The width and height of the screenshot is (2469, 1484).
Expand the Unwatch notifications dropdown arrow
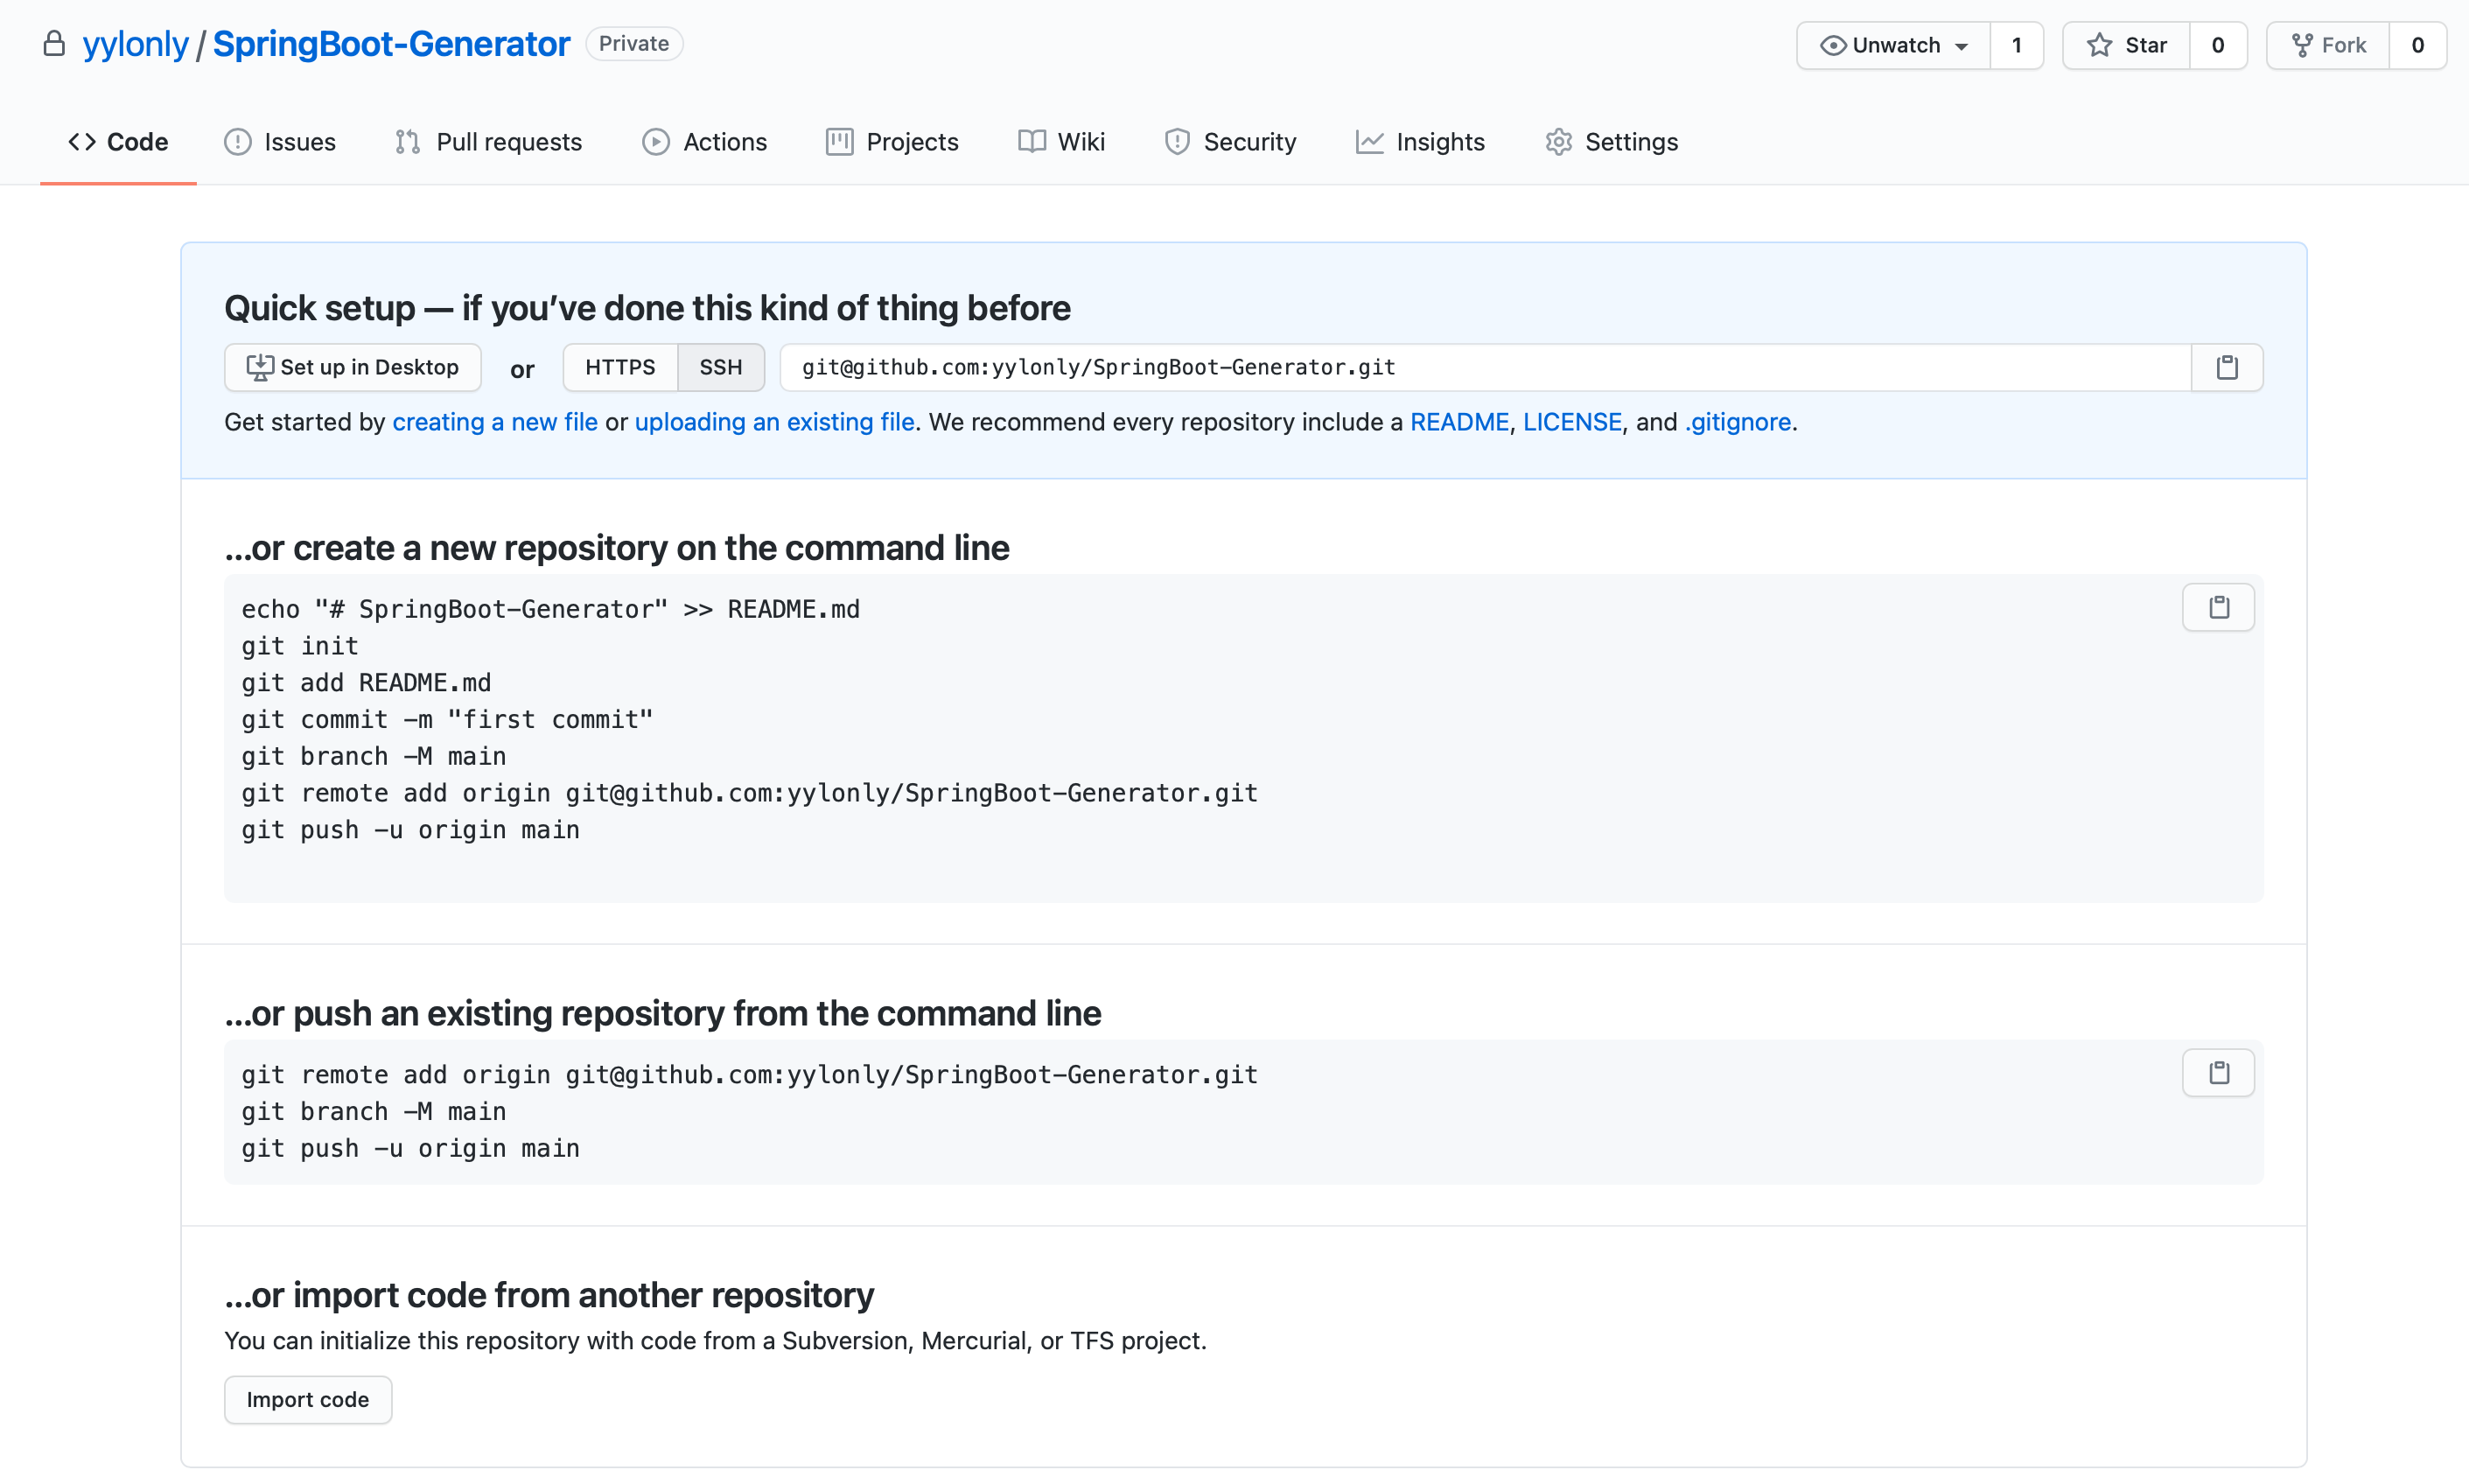(x=1962, y=47)
